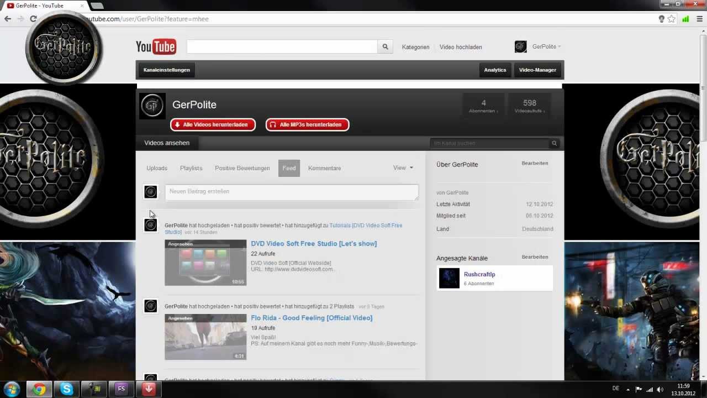This screenshot has height=398, width=707.
Task: Open Flo Rida Good Feeling video thumbnail
Action: tap(205, 337)
